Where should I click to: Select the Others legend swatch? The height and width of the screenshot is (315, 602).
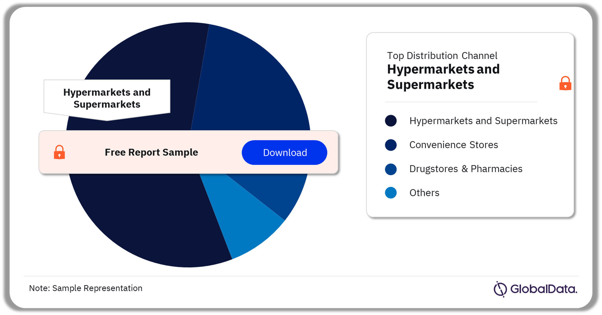click(x=391, y=193)
